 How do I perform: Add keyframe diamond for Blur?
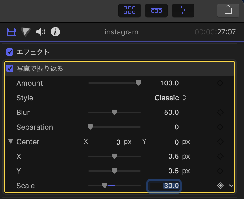pyautogui.click(x=220, y=112)
